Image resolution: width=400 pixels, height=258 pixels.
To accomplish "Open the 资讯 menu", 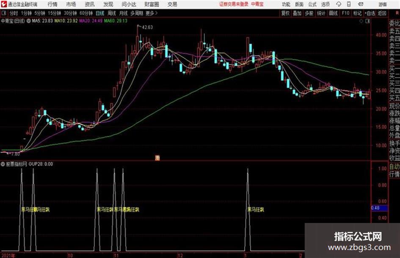I will (90, 4).
